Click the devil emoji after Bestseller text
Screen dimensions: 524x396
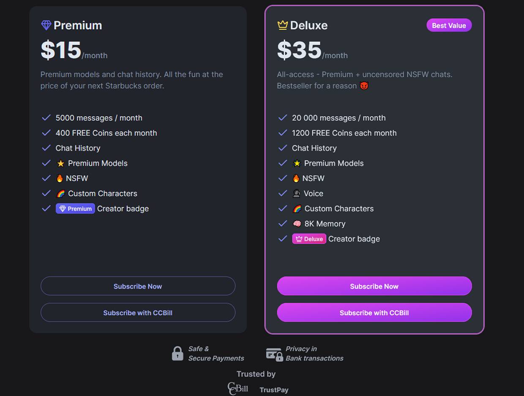(x=364, y=86)
